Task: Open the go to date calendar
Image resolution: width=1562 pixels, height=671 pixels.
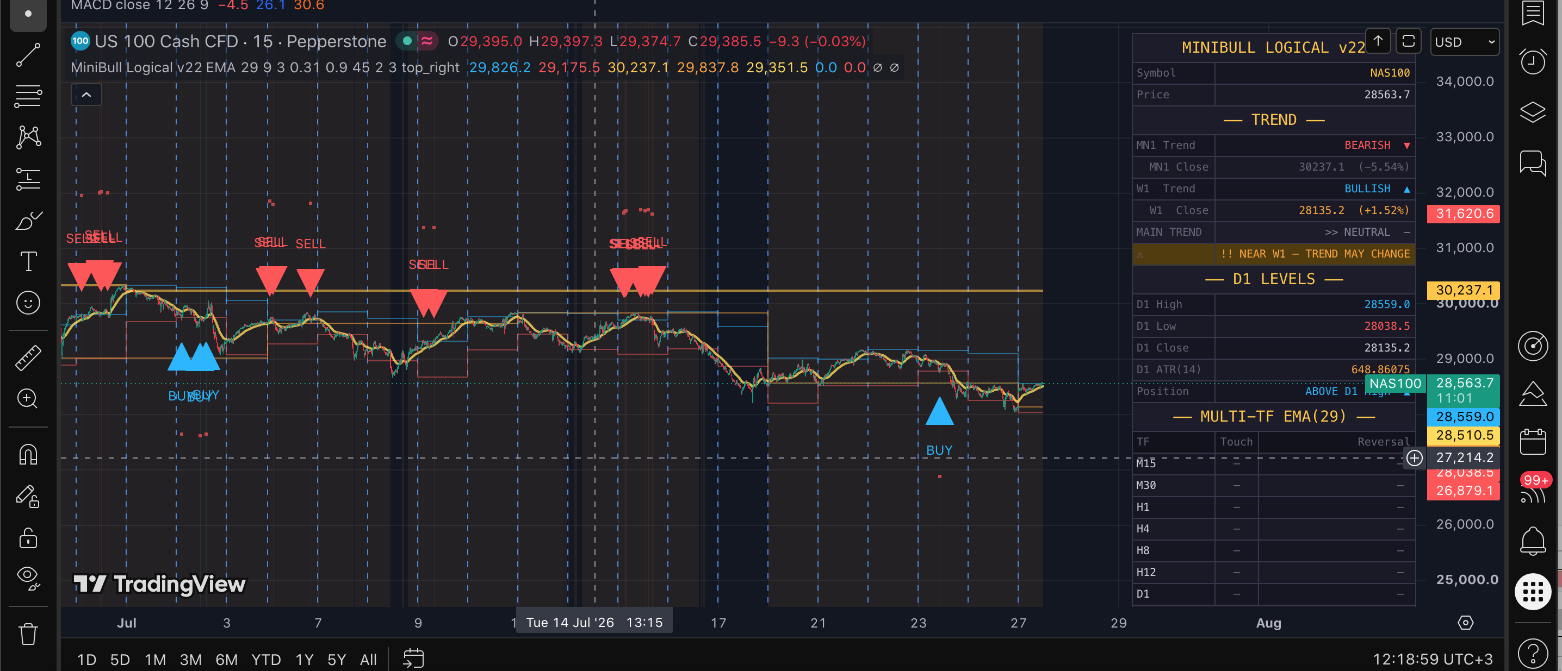Action: 413,659
